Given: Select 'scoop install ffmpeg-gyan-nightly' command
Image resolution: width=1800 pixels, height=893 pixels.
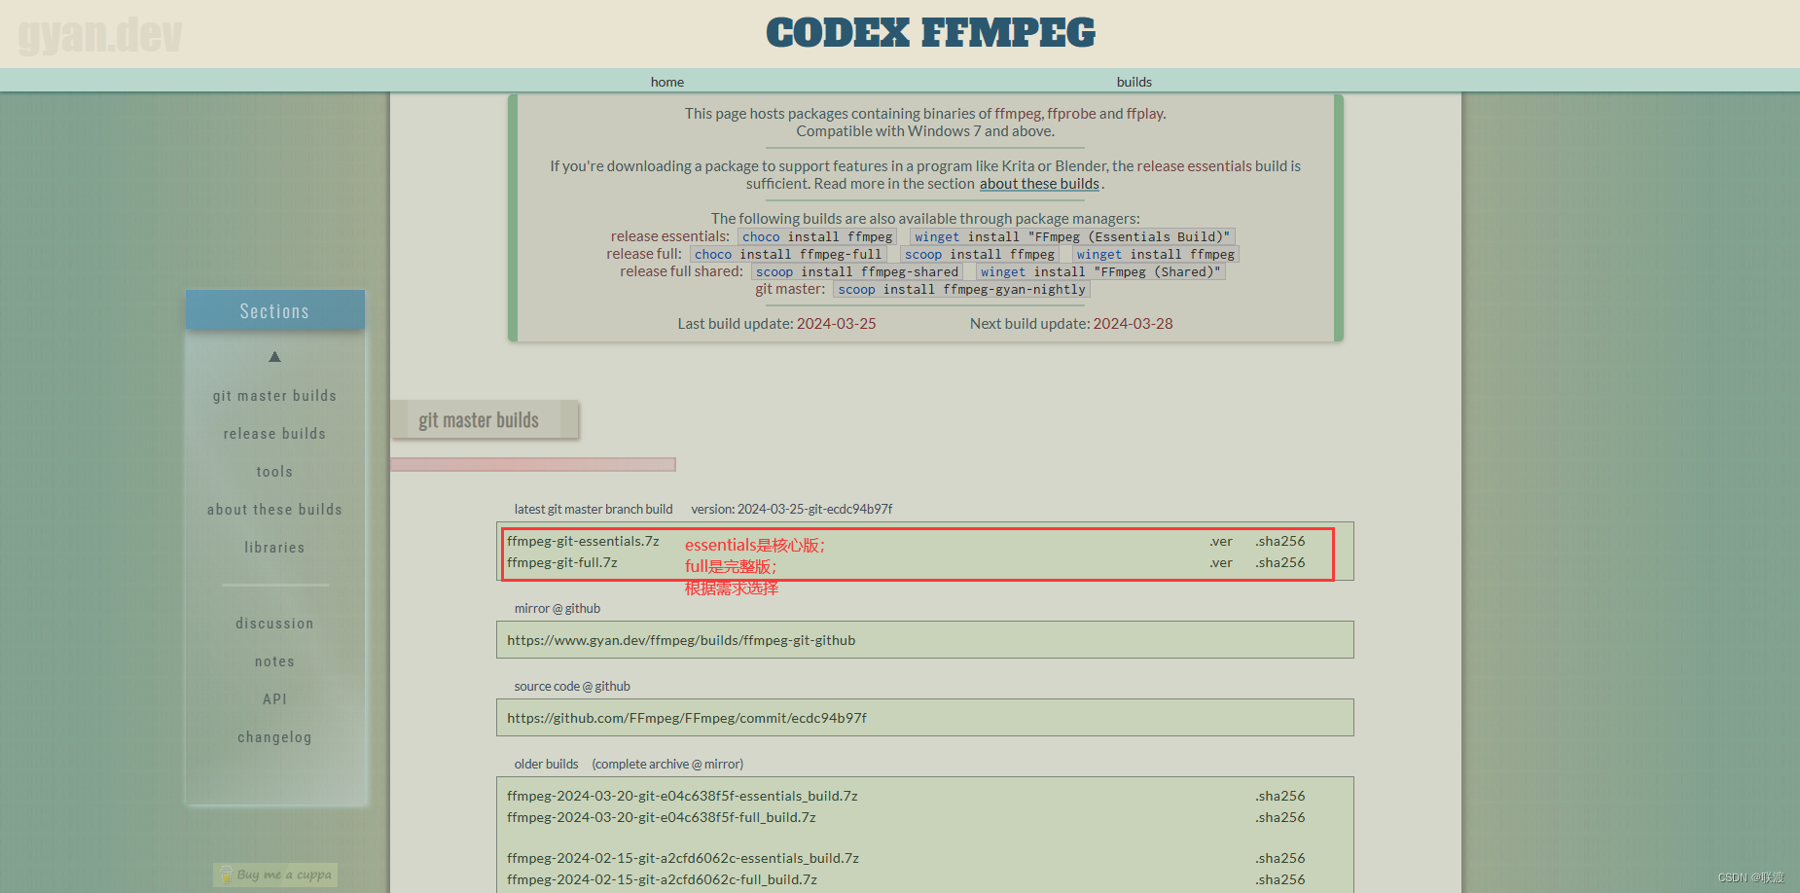Looking at the screenshot, I should [x=962, y=289].
